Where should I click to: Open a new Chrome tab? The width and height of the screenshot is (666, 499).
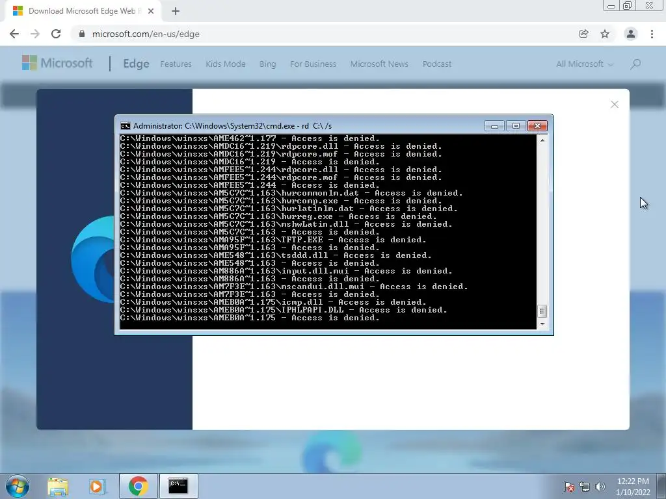tap(176, 11)
